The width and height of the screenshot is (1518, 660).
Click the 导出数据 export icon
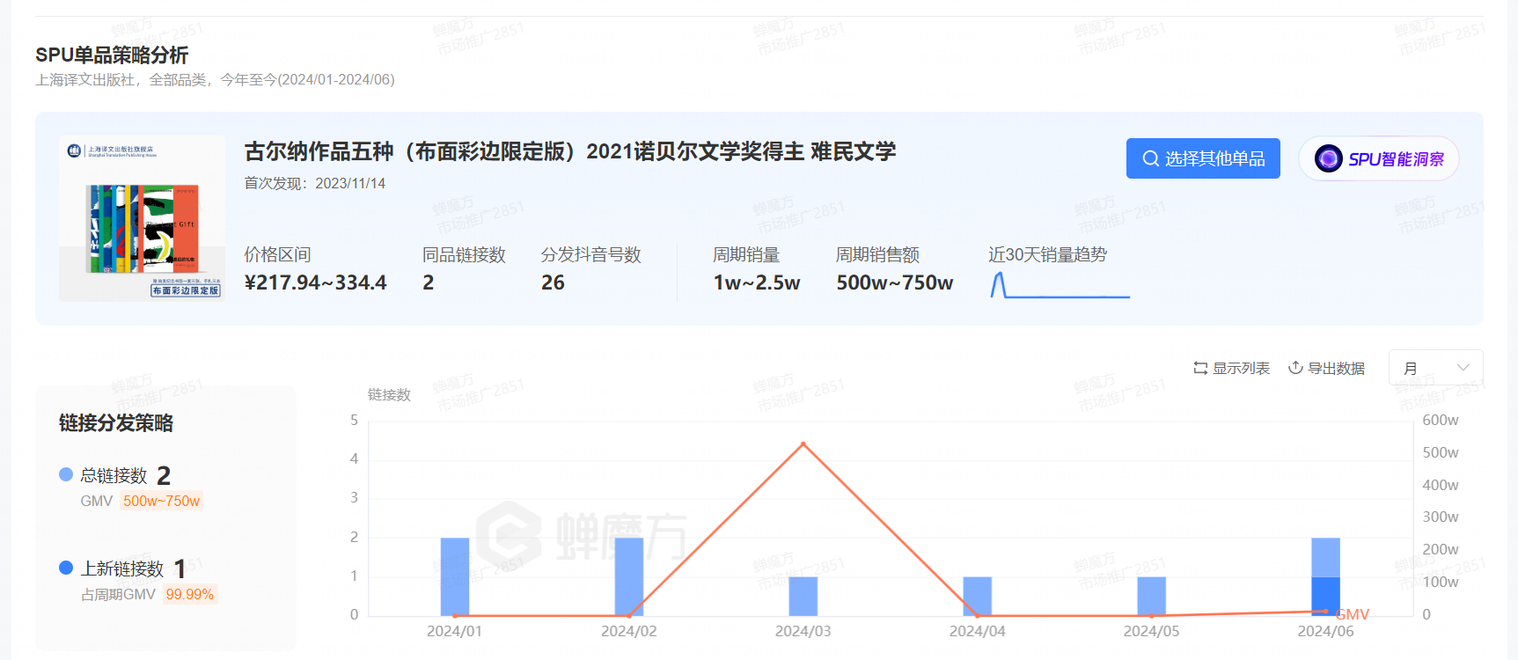click(1295, 368)
